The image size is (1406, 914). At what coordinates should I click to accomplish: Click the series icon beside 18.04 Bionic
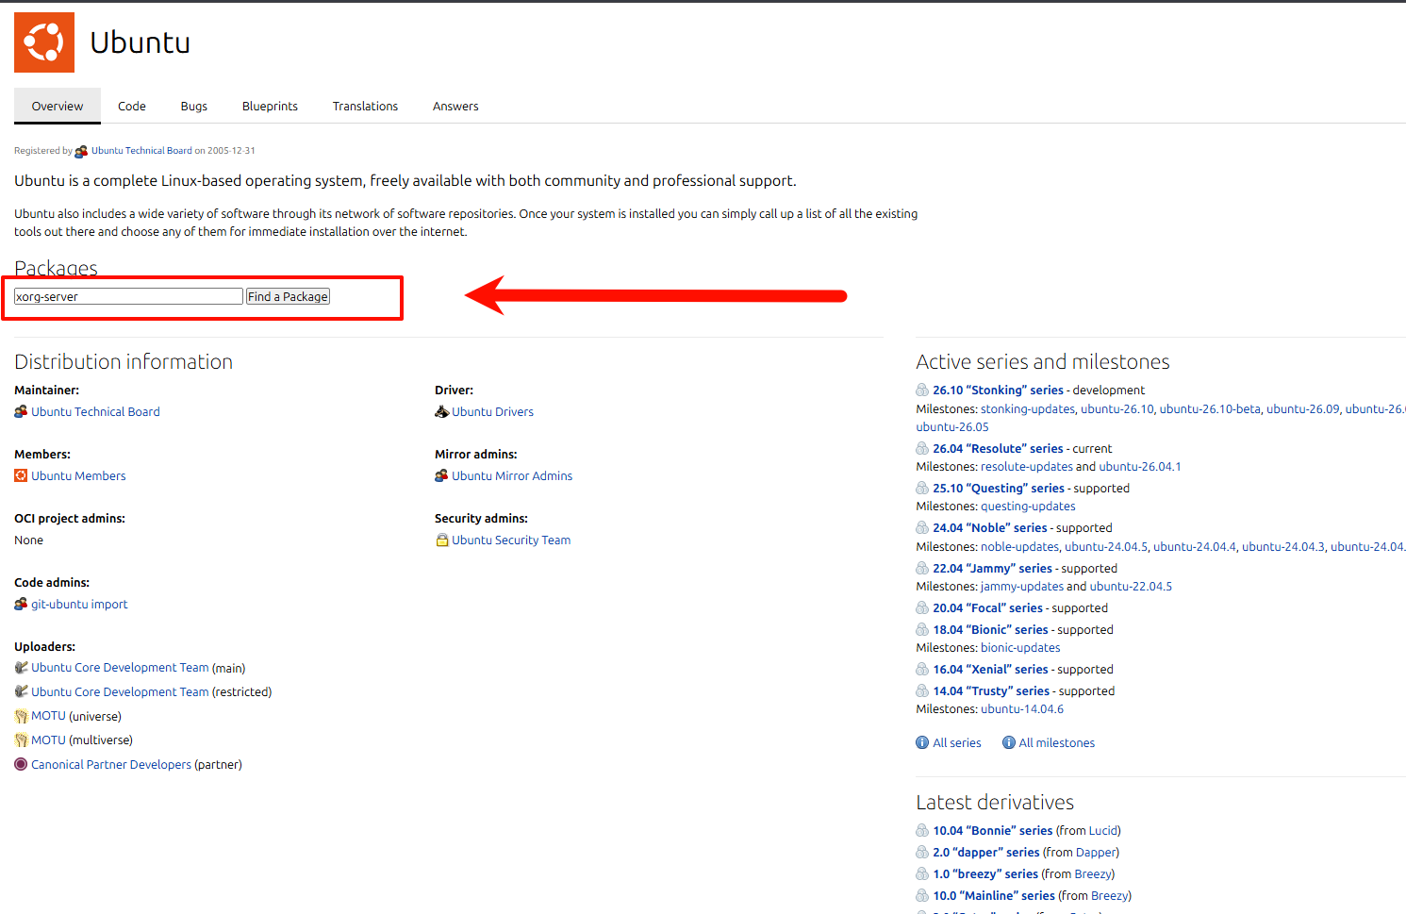pyautogui.click(x=922, y=629)
